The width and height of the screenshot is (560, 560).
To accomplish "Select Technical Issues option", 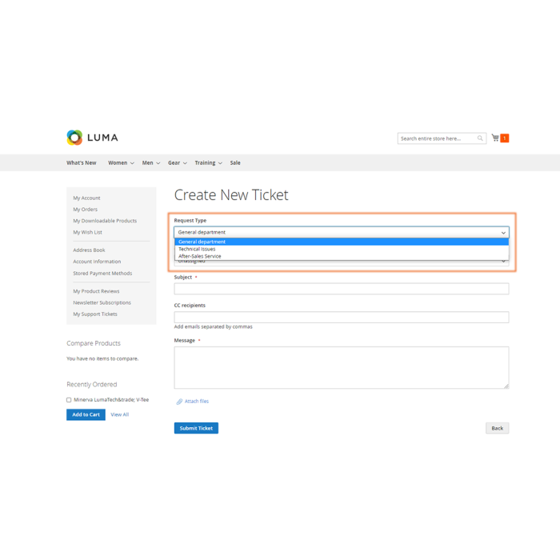I will (x=197, y=249).
